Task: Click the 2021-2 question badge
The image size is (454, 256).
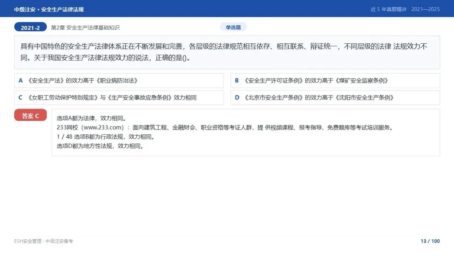Action: [x=30, y=27]
